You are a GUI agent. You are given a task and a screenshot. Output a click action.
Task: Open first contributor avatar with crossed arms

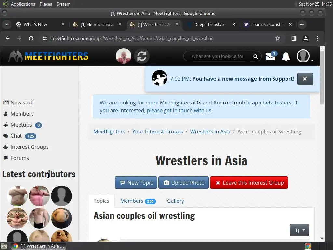(17, 196)
